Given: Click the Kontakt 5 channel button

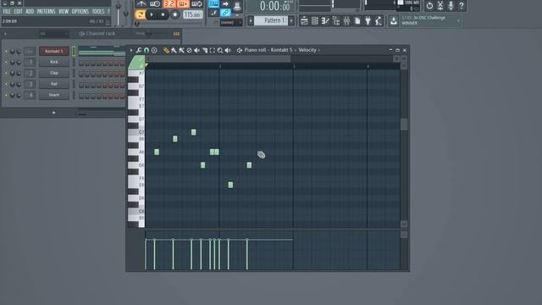Looking at the screenshot, I should click(x=54, y=51).
